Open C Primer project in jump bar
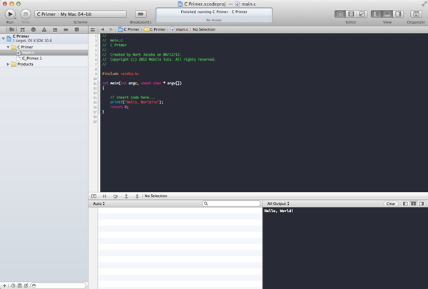Image resolution: width=428 pixels, height=289 pixels. [129, 29]
